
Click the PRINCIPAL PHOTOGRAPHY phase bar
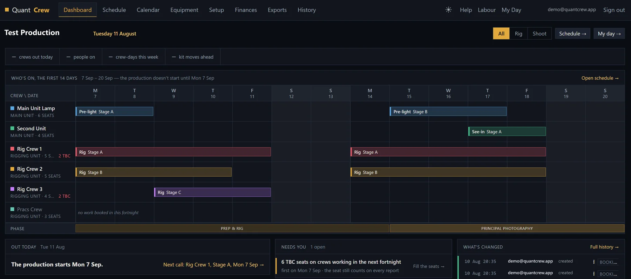point(507,228)
